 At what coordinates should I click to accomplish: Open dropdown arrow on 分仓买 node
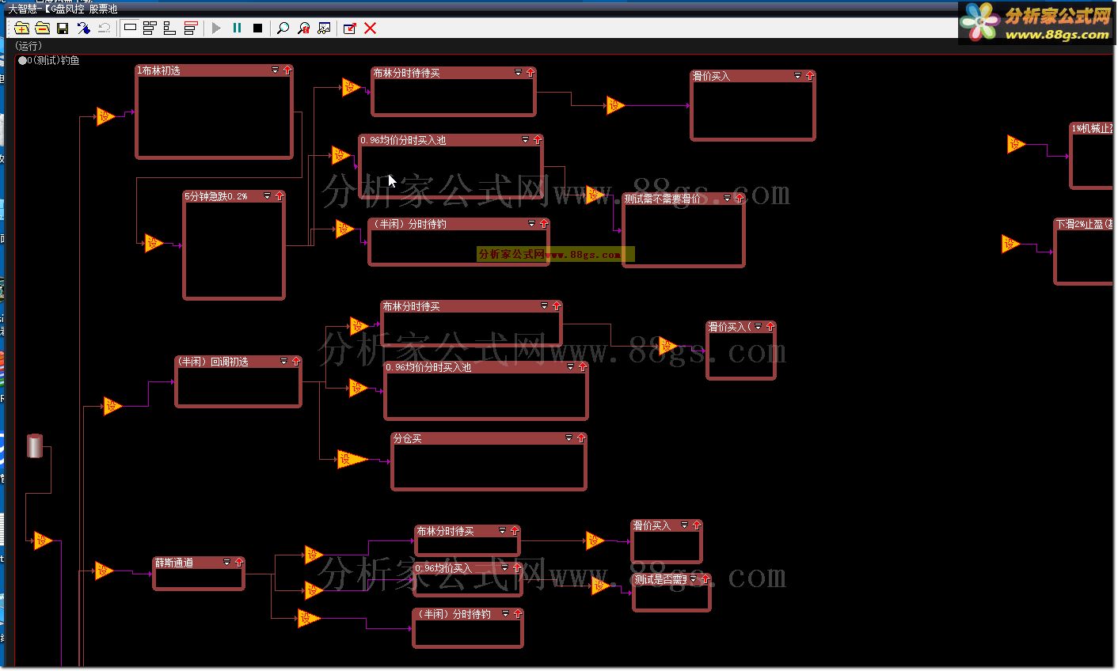coord(569,438)
